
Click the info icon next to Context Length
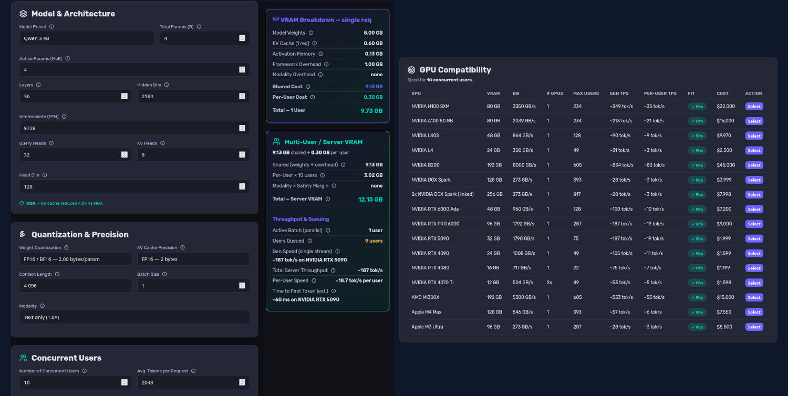(57, 274)
